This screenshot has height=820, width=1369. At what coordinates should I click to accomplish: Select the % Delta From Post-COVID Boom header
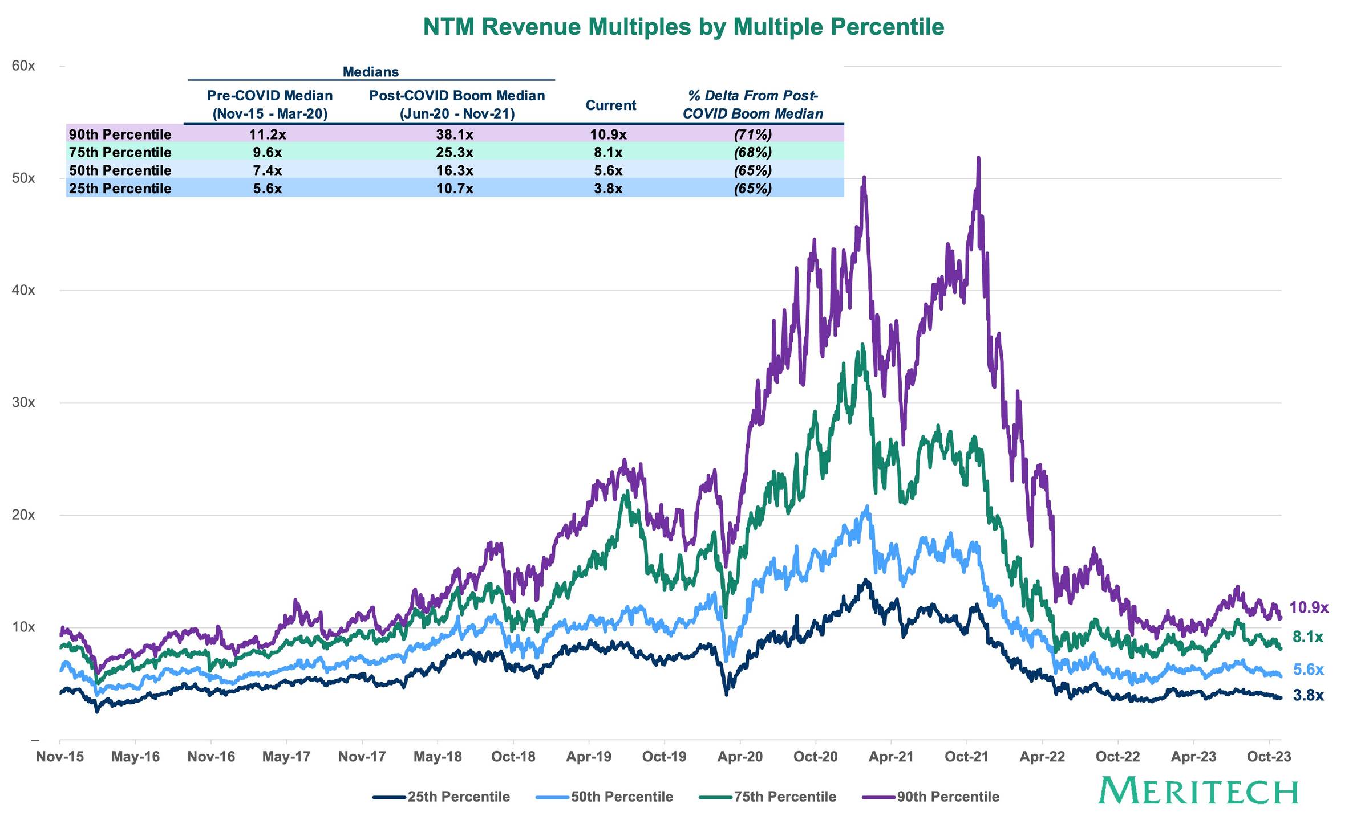(753, 104)
